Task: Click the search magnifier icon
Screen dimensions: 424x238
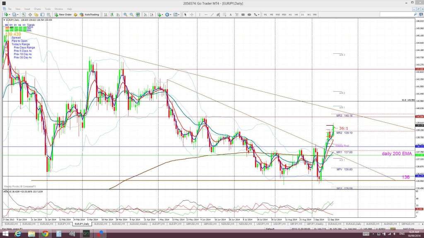Action: [415, 14]
